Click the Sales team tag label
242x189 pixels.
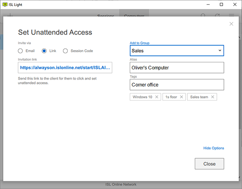199,97
